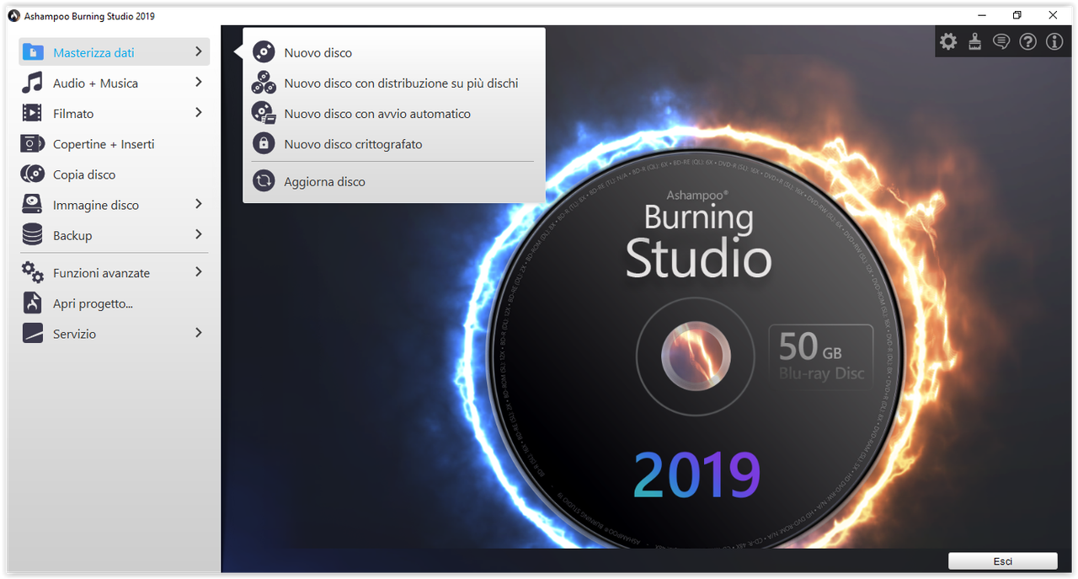
Task: Open the Backup menu label
Action: tap(72, 235)
